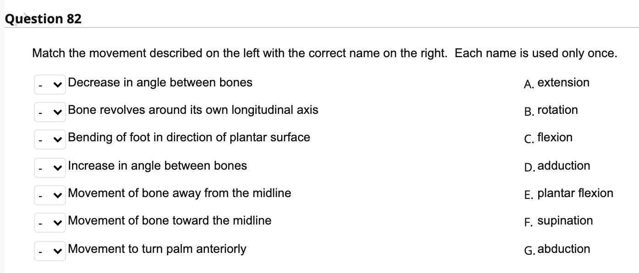This screenshot has height=273, width=639.
Task: Click the 'C. flexion' answer text
Action: click(548, 138)
